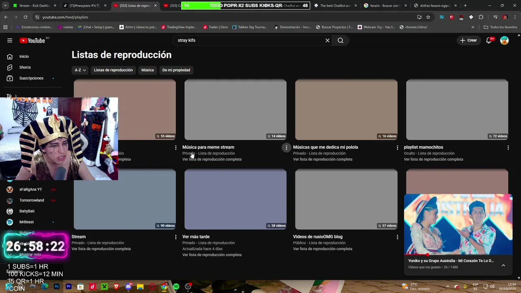Open the 'TradingView Imple...' bookmark
The width and height of the screenshot is (521, 293).
click(x=179, y=27)
